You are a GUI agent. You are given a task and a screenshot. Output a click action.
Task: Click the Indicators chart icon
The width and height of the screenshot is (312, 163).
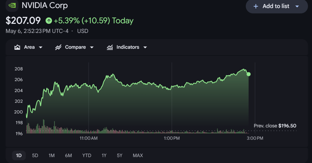(x=110, y=47)
